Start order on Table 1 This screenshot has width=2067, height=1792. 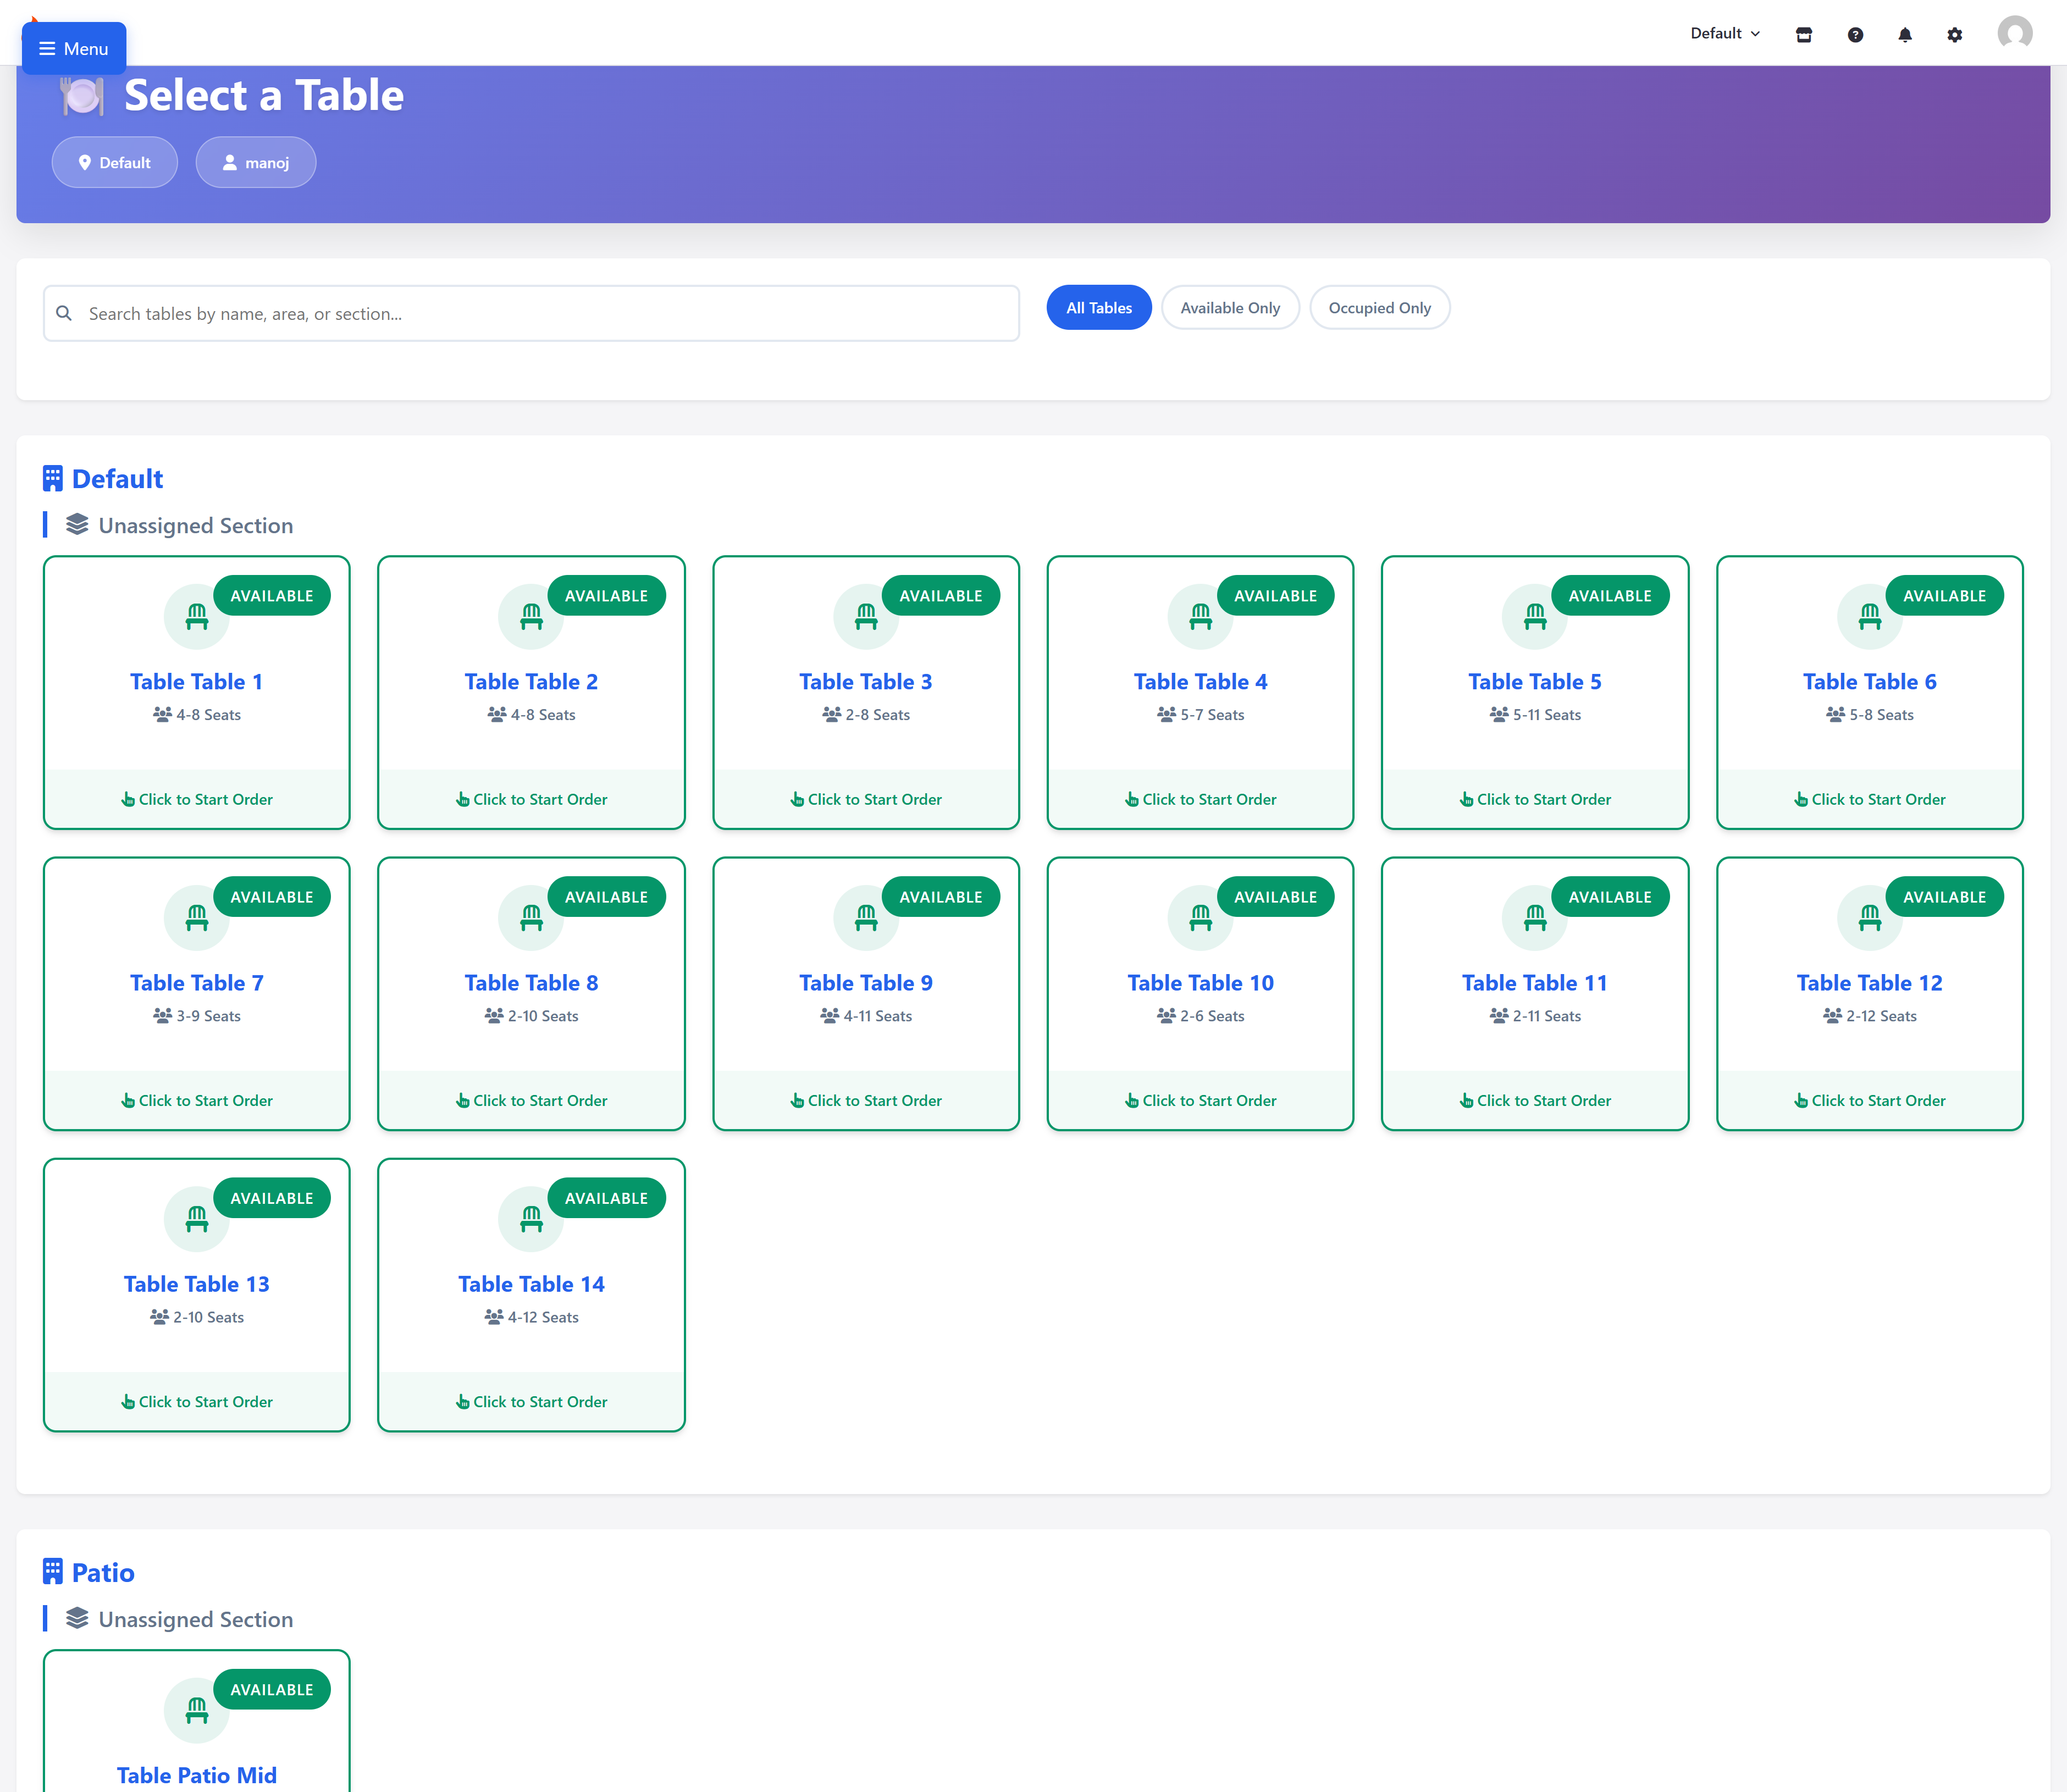[197, 799]
